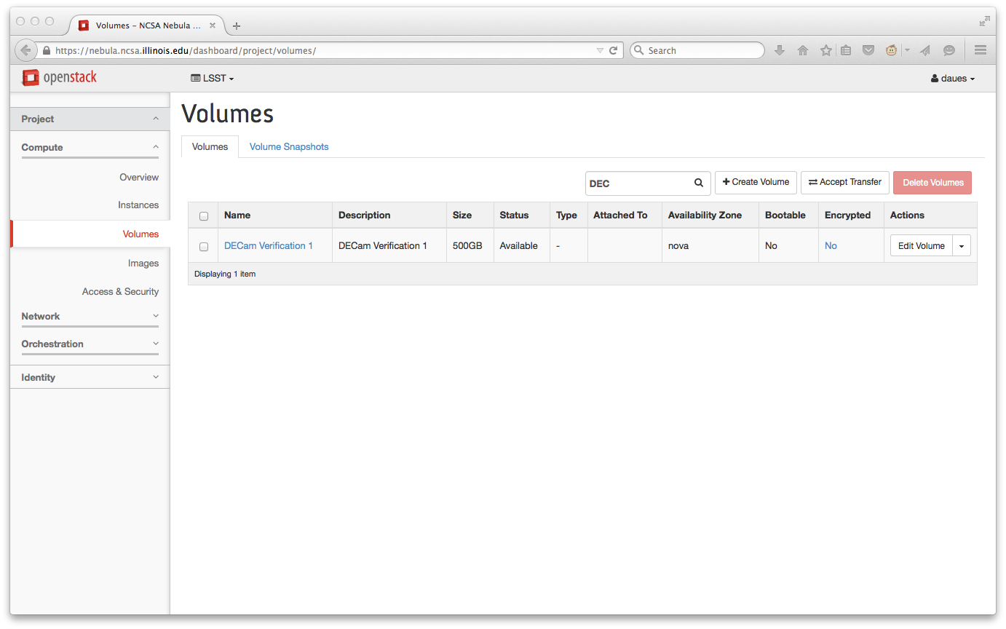The image size is (1006, 629).
Task: Click the paper plane send icon
Action: [925, 50]
